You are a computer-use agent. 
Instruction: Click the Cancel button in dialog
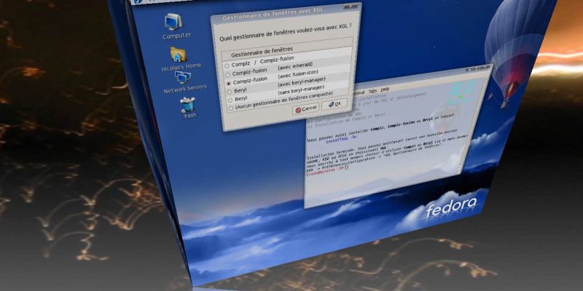[x=305, y=108]
